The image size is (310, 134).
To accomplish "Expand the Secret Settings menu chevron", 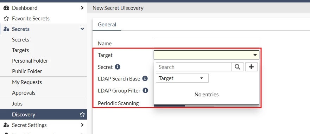I will [82, 125].
